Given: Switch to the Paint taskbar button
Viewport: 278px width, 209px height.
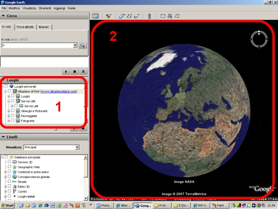Looking at the screenshot, I should tap(221, 205).
